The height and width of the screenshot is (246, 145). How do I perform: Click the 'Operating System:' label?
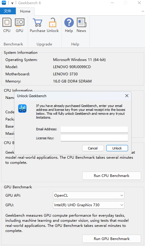point(21,59)
